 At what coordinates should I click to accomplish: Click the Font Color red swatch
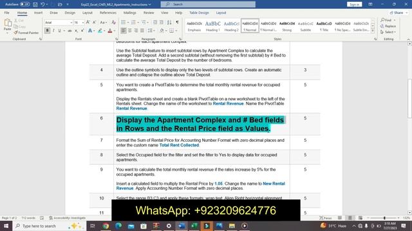point(110,31)
